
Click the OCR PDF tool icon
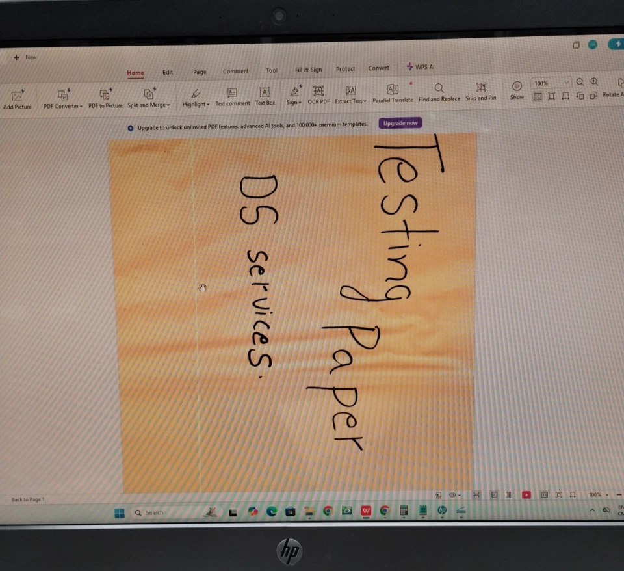(318, 91)
